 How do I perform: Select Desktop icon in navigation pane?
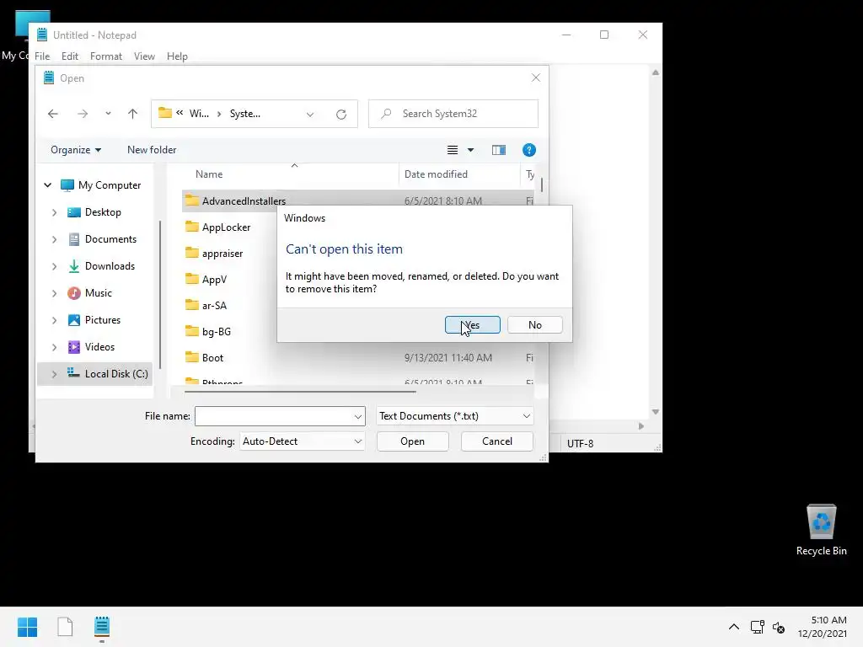74,211
